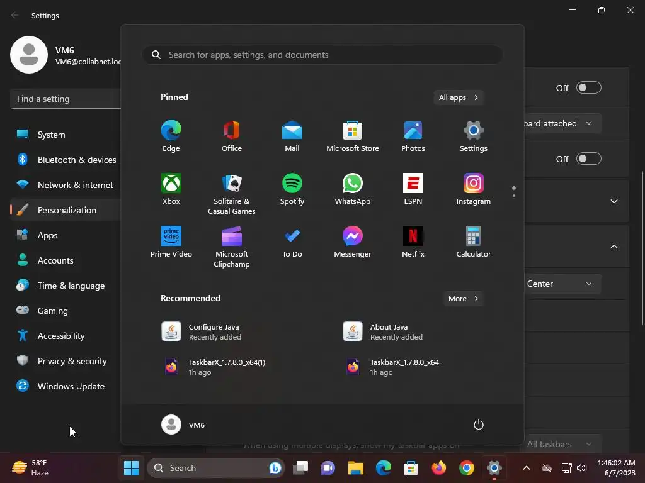645x483 pixels.
Task: Click the Windows Start button
Action: (x=131, y=468)
